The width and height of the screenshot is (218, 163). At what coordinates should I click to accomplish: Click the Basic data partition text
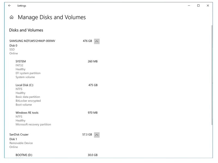28,97
